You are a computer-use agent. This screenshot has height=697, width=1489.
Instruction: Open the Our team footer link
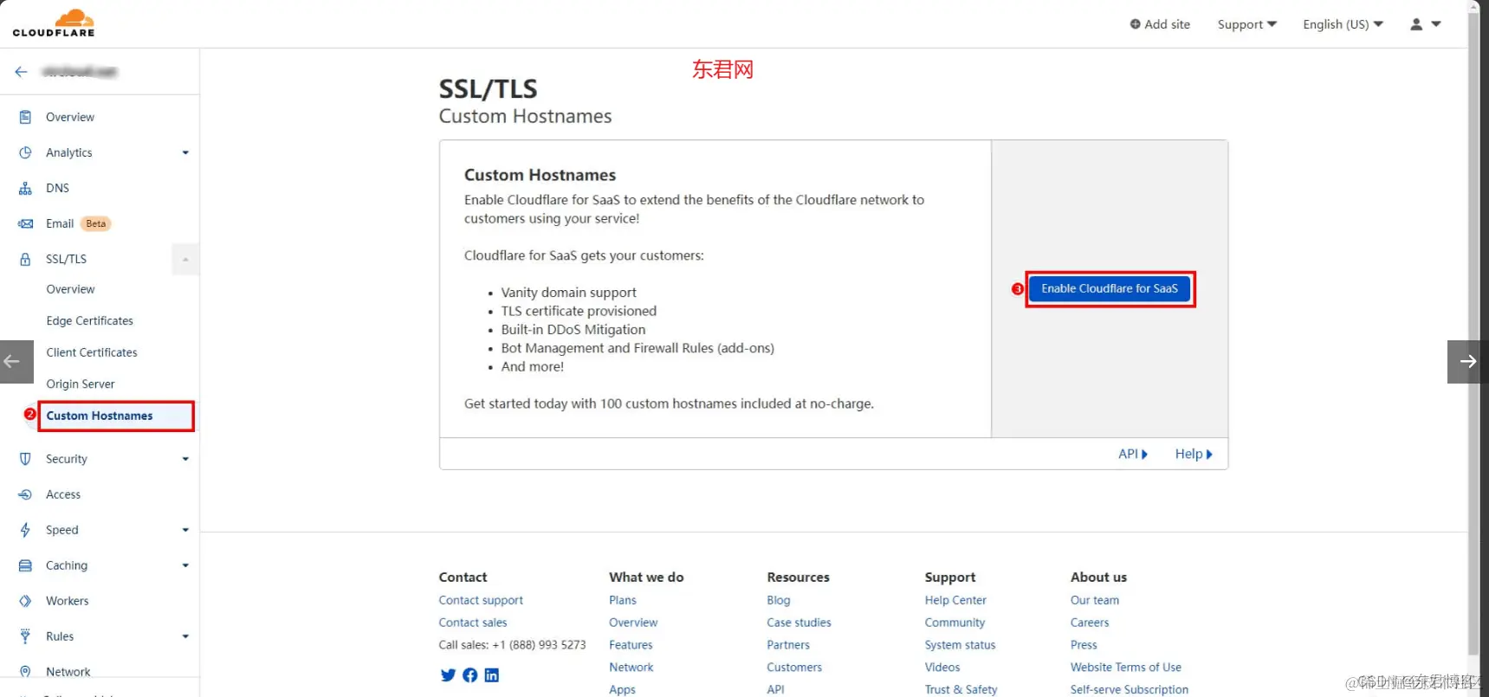pos(1095,600)
